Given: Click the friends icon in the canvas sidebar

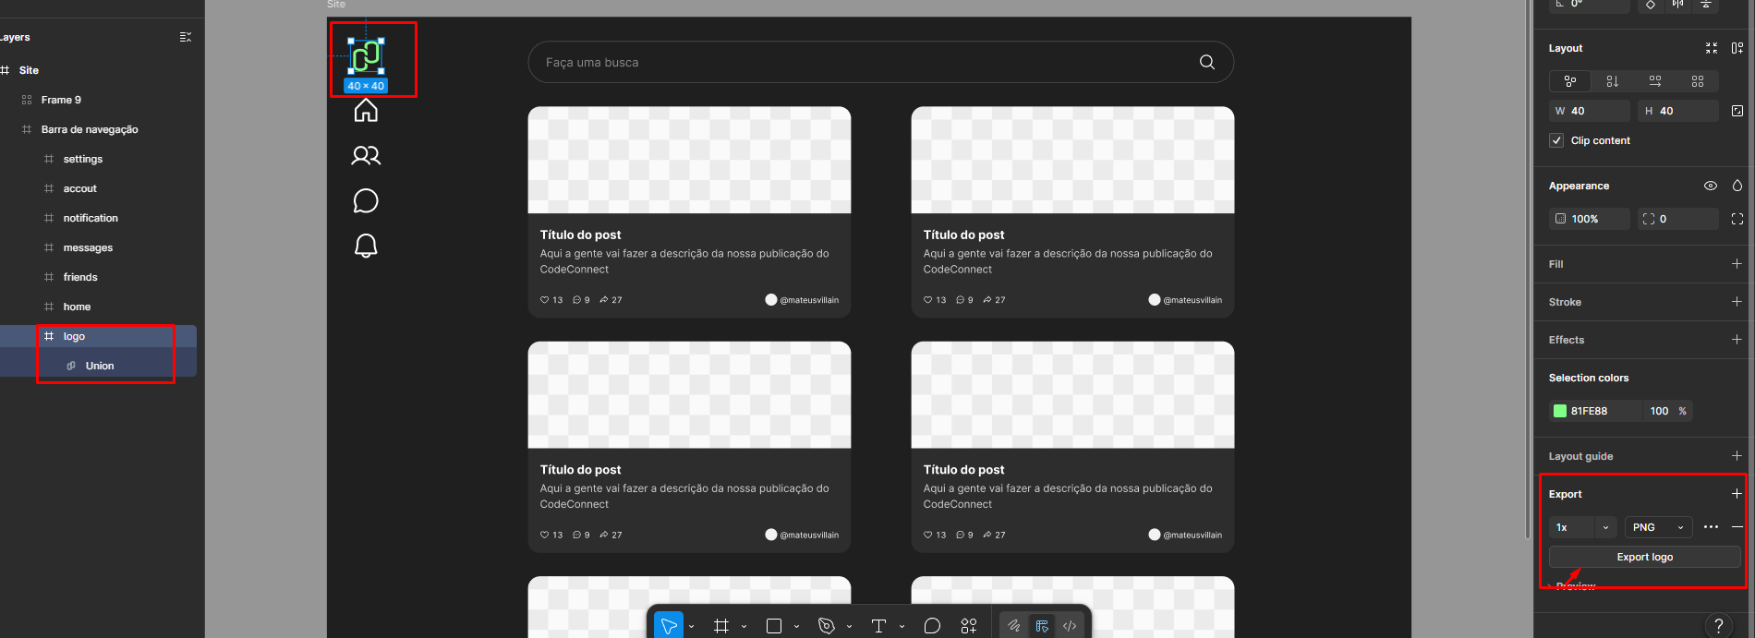Looking at the screenshot, I should 366,155.
